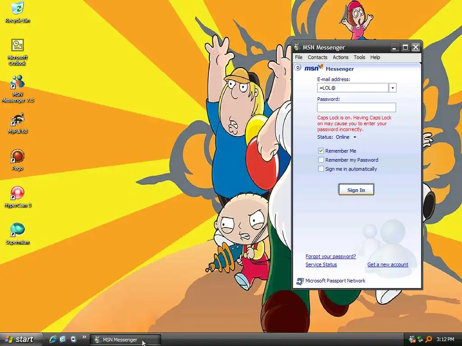The height and width of the screenshot is (346, 462).
Task: Click the MSN Messenger title bar icon
Action: pos(297,47)
